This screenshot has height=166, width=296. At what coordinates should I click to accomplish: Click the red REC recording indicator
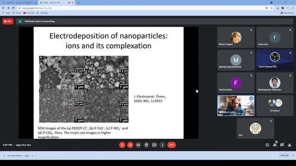[x=8, y=21]
